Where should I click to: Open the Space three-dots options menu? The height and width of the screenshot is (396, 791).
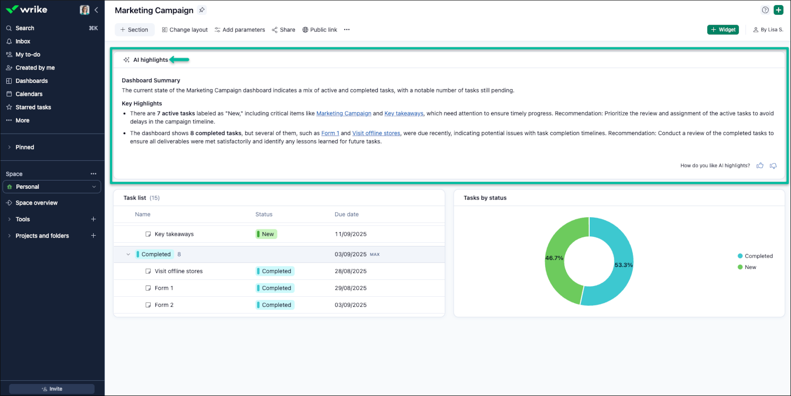click(93, 174)
